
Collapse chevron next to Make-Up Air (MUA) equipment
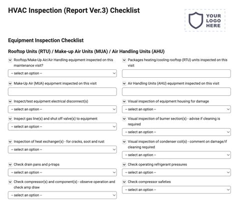point(10,83)
